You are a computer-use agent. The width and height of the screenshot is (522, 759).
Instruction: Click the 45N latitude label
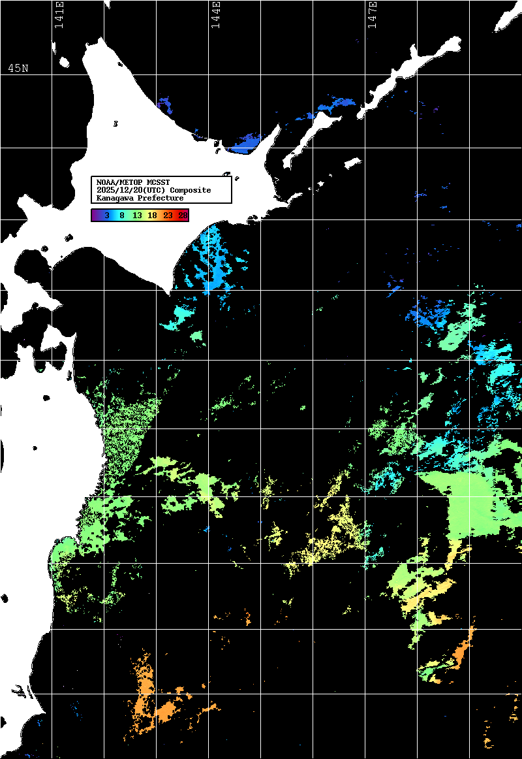pyautogui.click(x=18, y=69)
